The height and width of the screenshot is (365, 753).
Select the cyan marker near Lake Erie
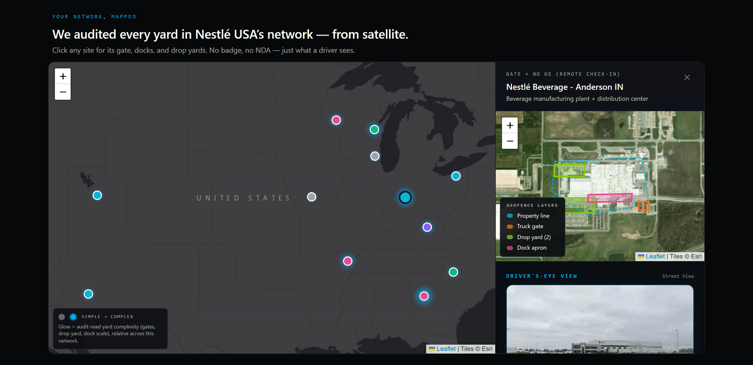(456, 176)
